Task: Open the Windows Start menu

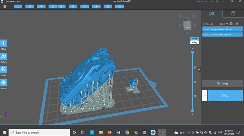Action: pos(4,132)
